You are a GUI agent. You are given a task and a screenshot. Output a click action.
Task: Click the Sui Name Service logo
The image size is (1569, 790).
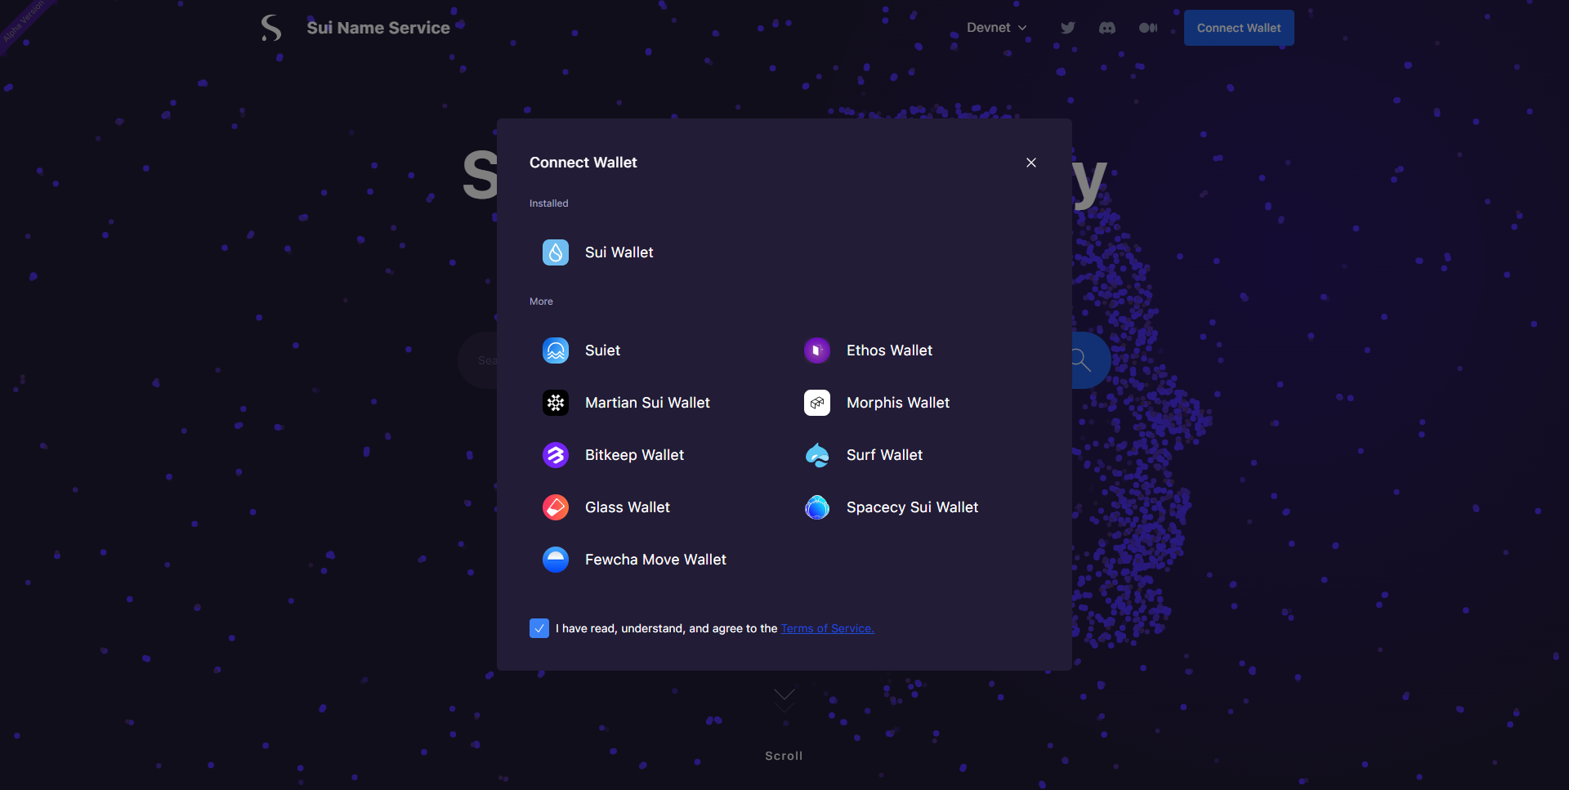click(271, 28)
